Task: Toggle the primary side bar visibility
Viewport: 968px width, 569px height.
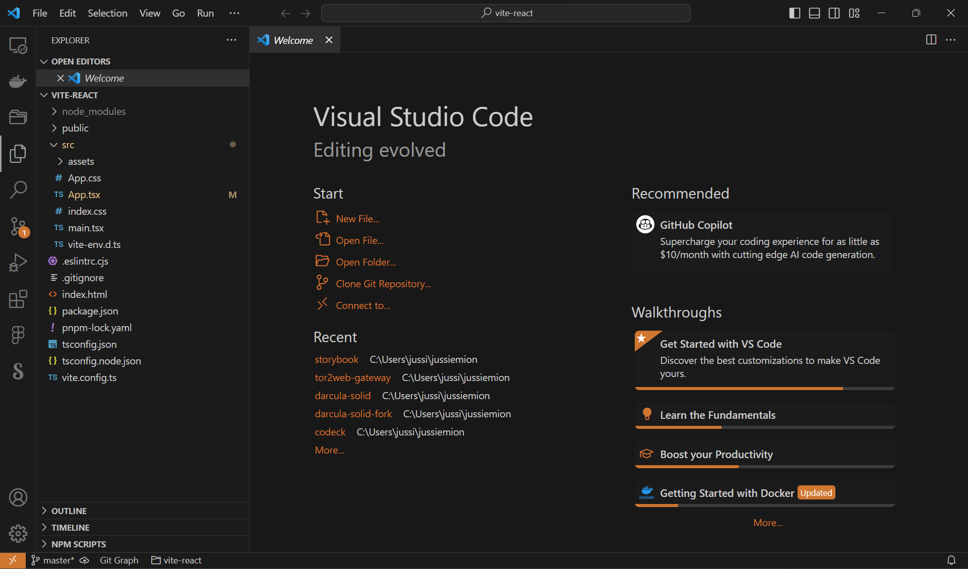Action: [795, 13]
